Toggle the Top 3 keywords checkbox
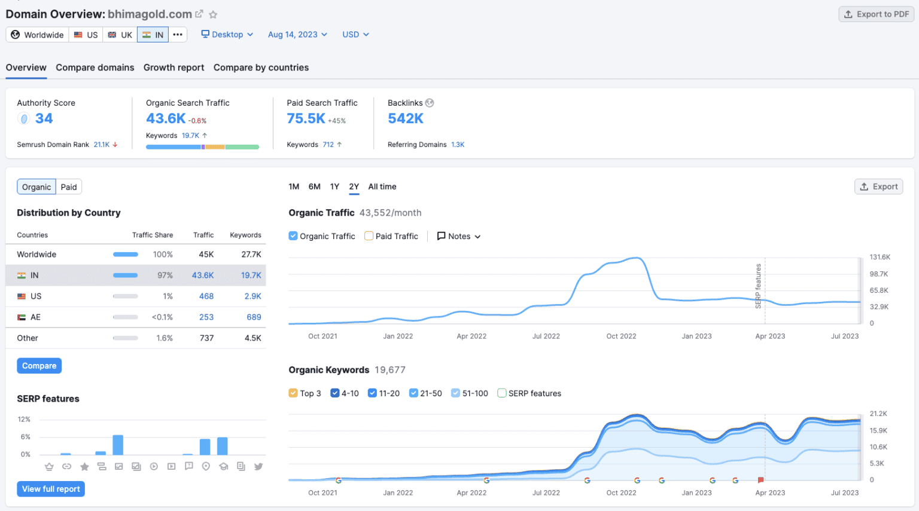The height and width of the screenshot is (511, 919). [293, 393]
